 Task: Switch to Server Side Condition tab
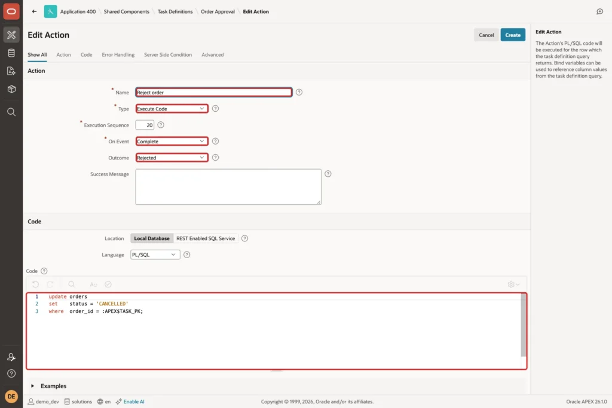click(168, 54)
